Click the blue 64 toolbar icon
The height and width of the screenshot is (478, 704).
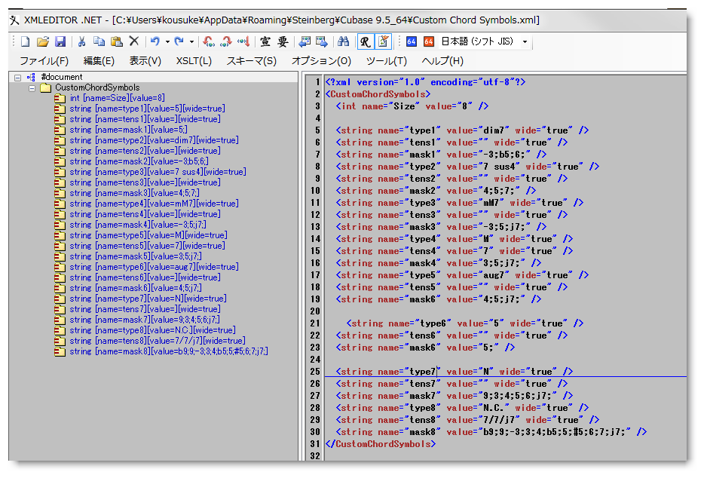point(412,41)
